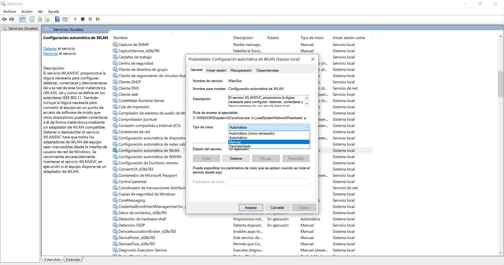Click the Aceptar button

[x=251, y=208]
